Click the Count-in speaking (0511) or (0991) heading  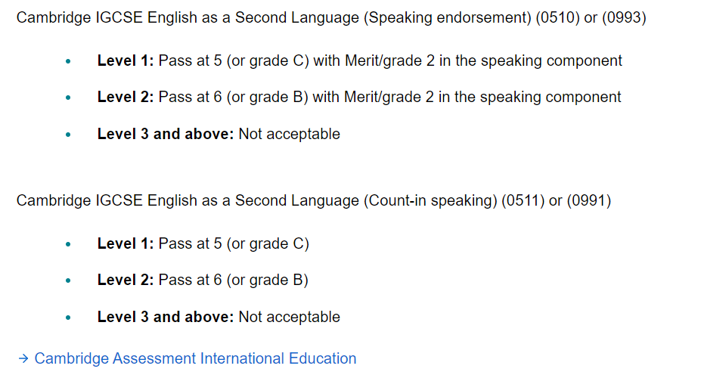pyautogui.click(x=314, y=200)
